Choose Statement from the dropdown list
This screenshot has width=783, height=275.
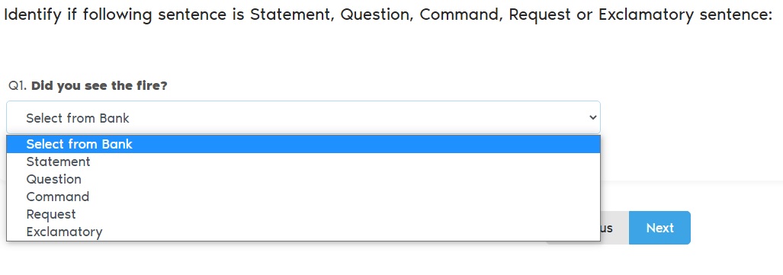pos(303,161)
